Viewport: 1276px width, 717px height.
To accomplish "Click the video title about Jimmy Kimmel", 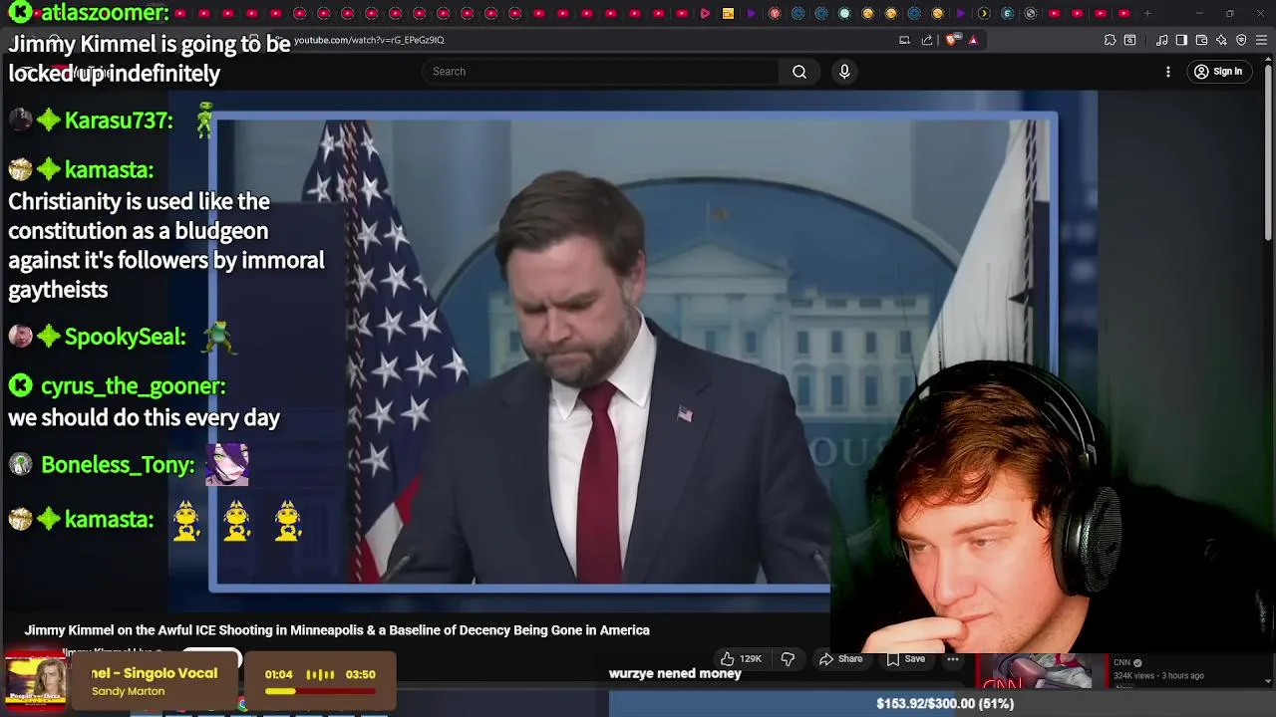I will click(337, 630).
